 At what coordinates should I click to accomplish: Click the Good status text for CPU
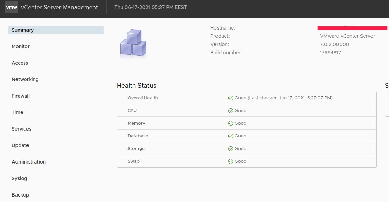241,110
